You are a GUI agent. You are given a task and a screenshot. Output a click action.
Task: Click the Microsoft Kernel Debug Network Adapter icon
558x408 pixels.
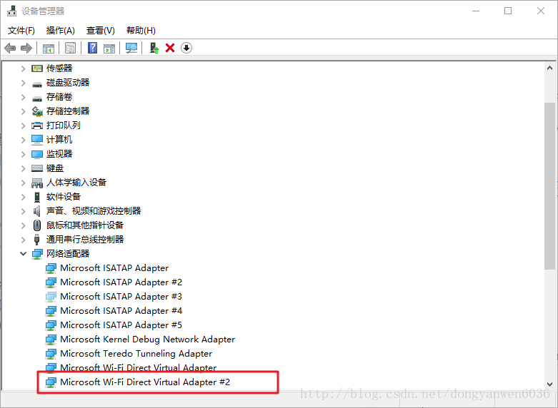pyautogui.click(x=51, y=340)
